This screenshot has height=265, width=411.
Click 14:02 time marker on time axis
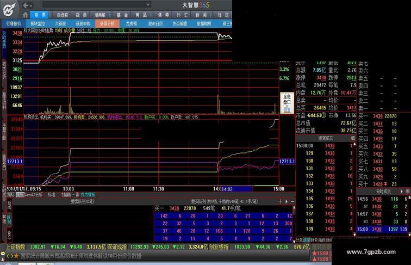(227, 189)
